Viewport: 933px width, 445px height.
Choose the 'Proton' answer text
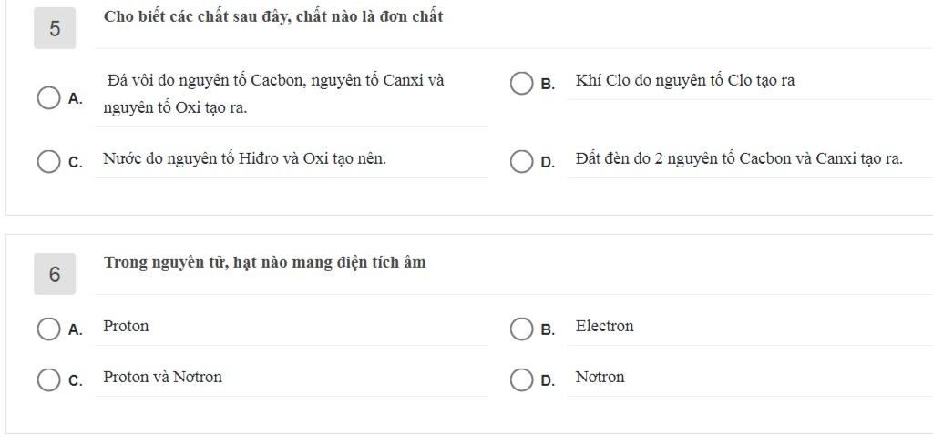[x=126, y=327]
